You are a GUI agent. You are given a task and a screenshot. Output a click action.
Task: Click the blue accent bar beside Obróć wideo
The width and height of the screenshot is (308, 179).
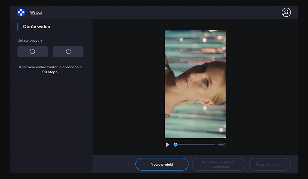point(18,27)
